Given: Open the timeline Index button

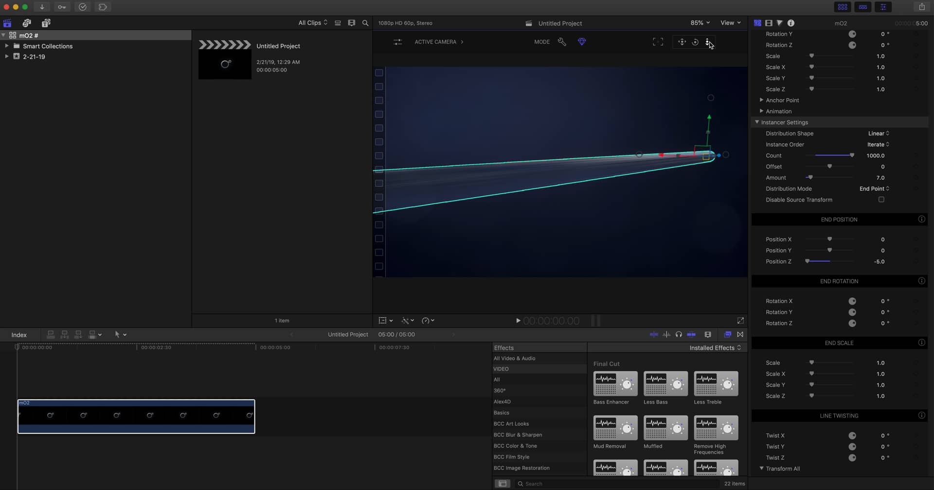Looking at the screenshot, I should click(19, 335).
